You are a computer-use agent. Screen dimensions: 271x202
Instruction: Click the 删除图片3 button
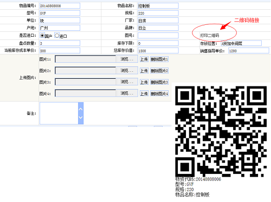tap(159, 82)
